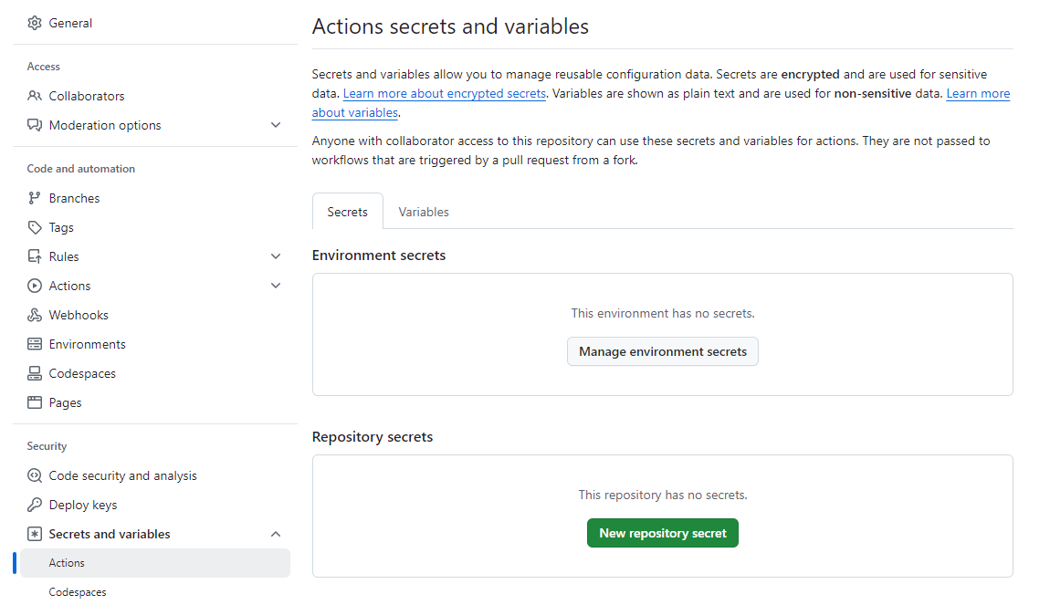Click the General gear icon

pos(35,23)
